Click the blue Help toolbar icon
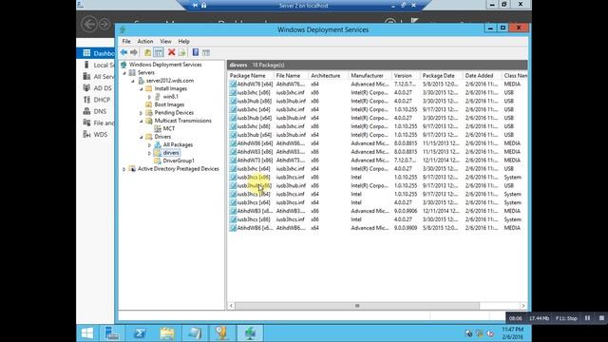 click(196, 52)
